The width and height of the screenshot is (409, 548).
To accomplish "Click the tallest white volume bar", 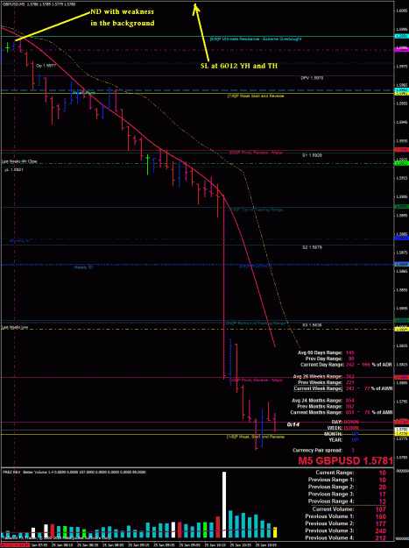I will 224,505.
